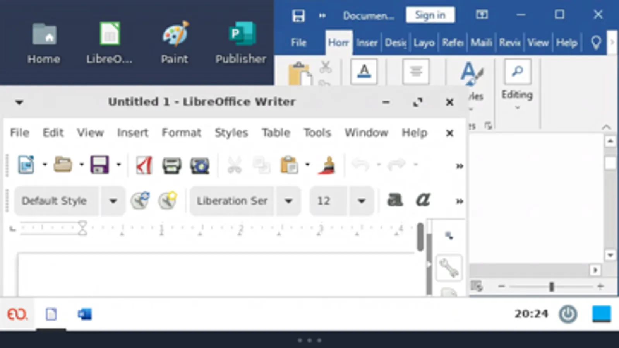Click the Tell Me lightbulb in Word
Screen dimensions: 619x348
click(596, 43)
